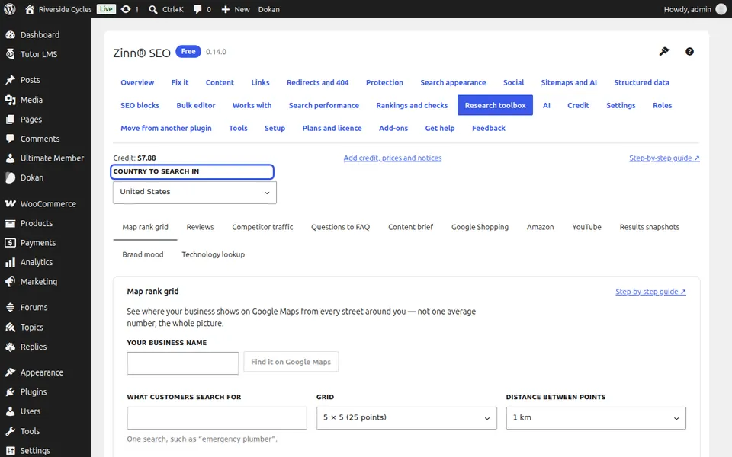This screenshot has height=457, width=732.
Task: Click the WordPress logo in admin bar
Action: [10, 9]
